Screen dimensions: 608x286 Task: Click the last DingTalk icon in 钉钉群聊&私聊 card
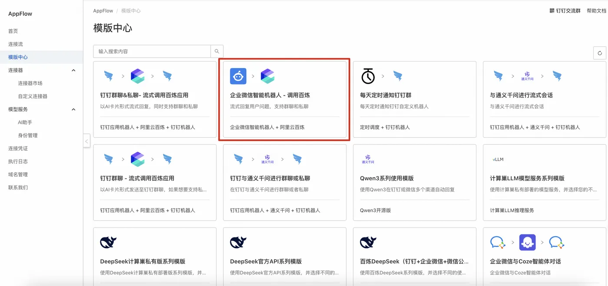click(x=167, y=76)
